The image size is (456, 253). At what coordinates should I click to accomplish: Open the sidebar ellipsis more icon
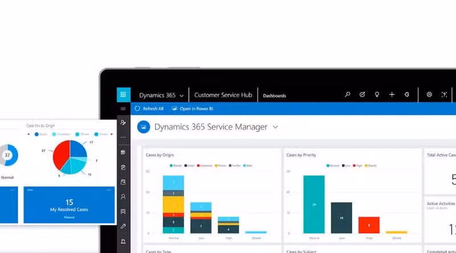pos(123,137)
